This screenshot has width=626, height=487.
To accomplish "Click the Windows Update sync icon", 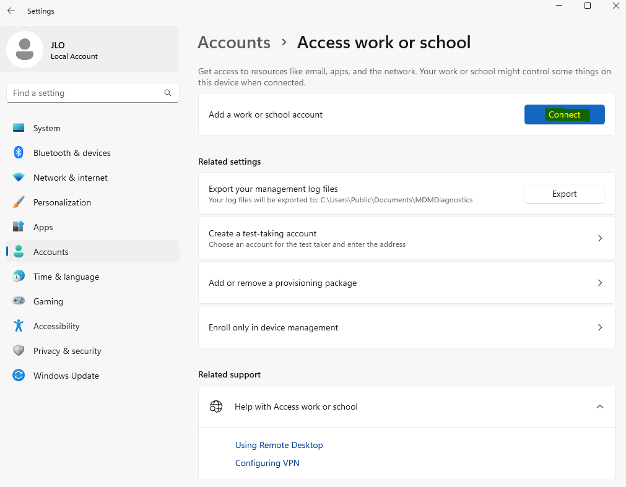I will [x=19, y=376].
